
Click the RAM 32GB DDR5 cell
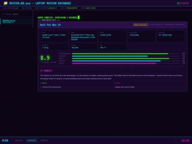click(x=112, y=36)
